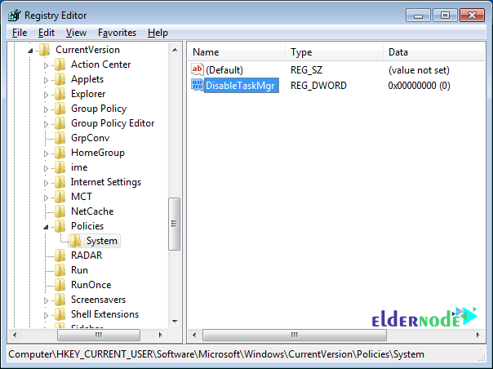Collapse the CurrentVersion tree node

pyautogui.click(x=30, y=51)
